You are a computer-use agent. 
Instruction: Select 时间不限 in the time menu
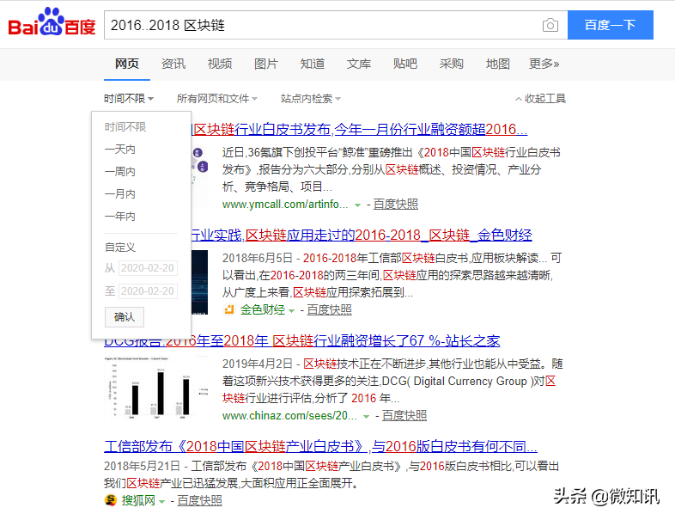point(125,126)
